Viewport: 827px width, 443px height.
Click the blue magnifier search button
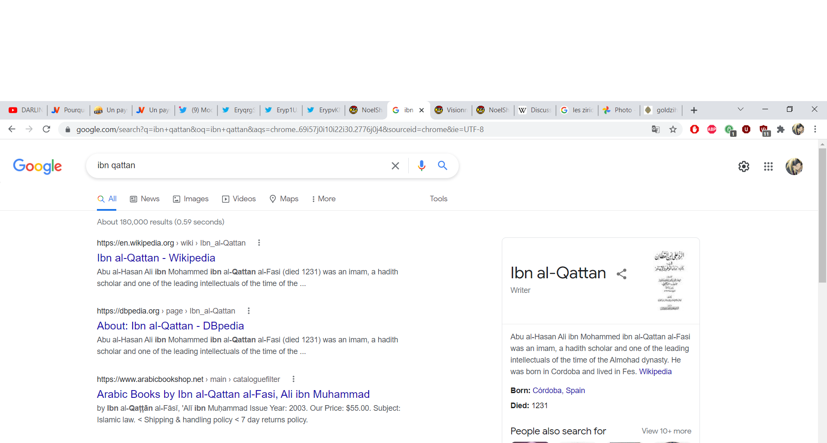(442, 166)
